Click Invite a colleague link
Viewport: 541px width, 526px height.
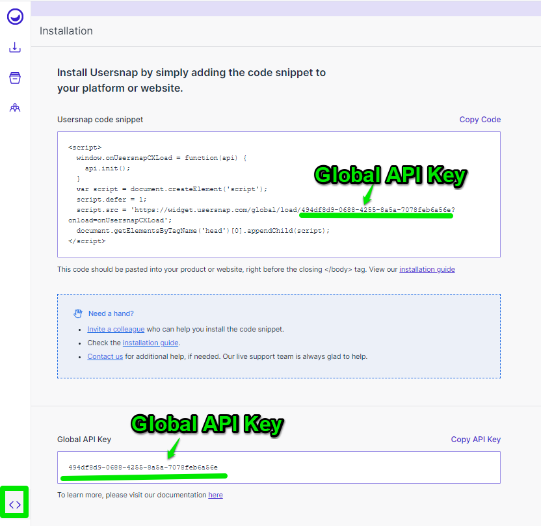click(x=116, y=329)
